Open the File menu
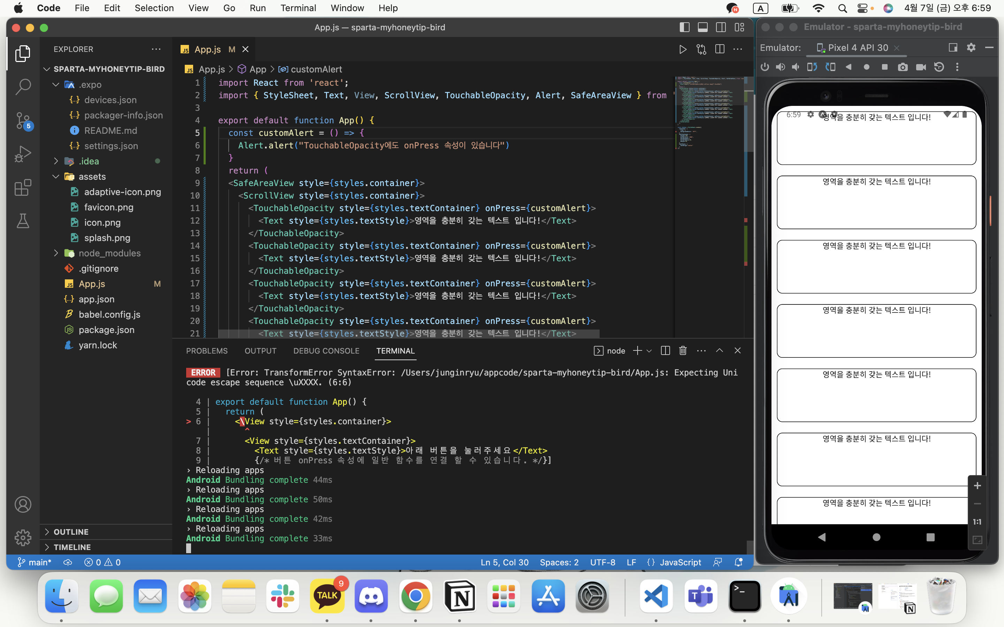Image resolution: width=1004 pixels, height=627 pixels. 82,8
